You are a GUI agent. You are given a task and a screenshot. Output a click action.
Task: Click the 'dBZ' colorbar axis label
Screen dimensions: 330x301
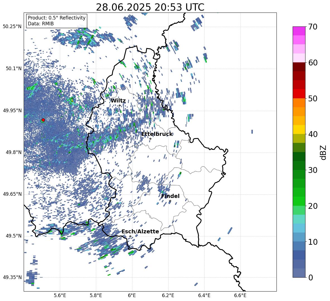coord(323,152)
